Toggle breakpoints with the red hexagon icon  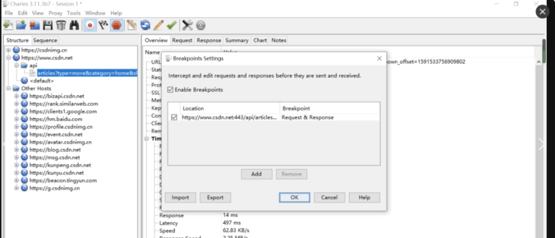point(116,25)
